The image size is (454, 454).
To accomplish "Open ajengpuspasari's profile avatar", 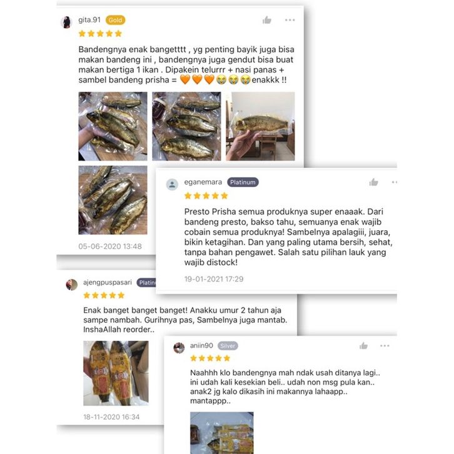I will (x=71, y=285).
